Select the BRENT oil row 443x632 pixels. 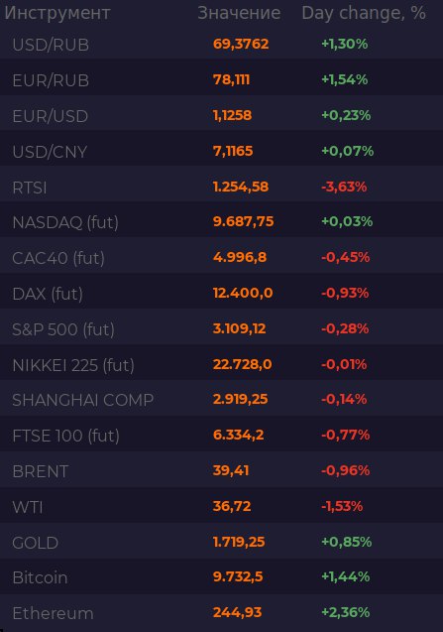point(222,470)
